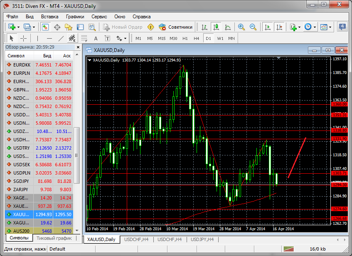Screen dimensions: 352x256
Task: Select the arrow Cursor tool
Action: (12, 38)
